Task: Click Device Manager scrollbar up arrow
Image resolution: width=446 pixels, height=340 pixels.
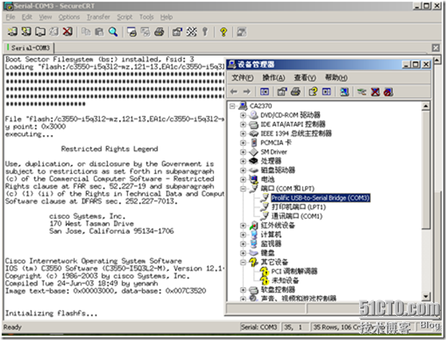Action: (426, 106)
